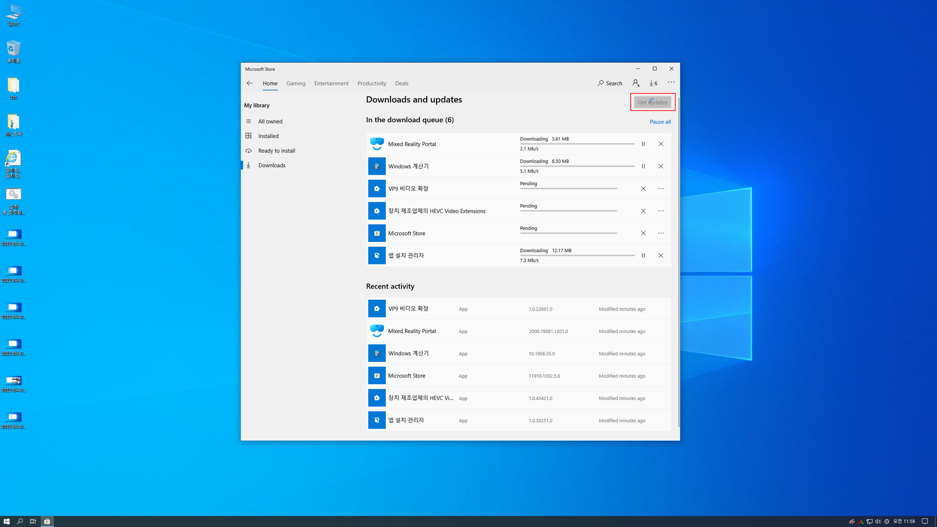The width and height of the screenshot is (937, 527).
Task: Go back using the back arrow
Action: pos(249,83)
